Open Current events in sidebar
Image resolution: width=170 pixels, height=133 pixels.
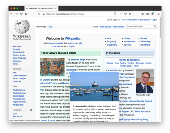[x=19, y=52]
